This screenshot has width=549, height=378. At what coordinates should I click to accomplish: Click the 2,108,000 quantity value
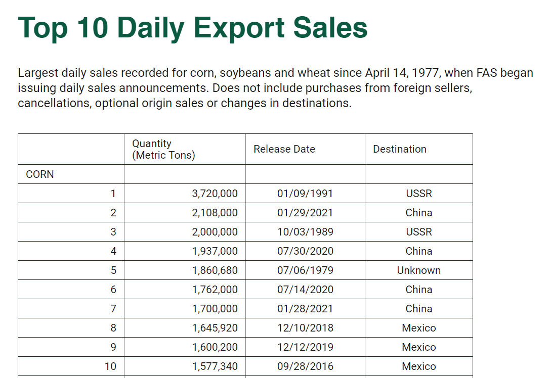(x=215, y=213)
